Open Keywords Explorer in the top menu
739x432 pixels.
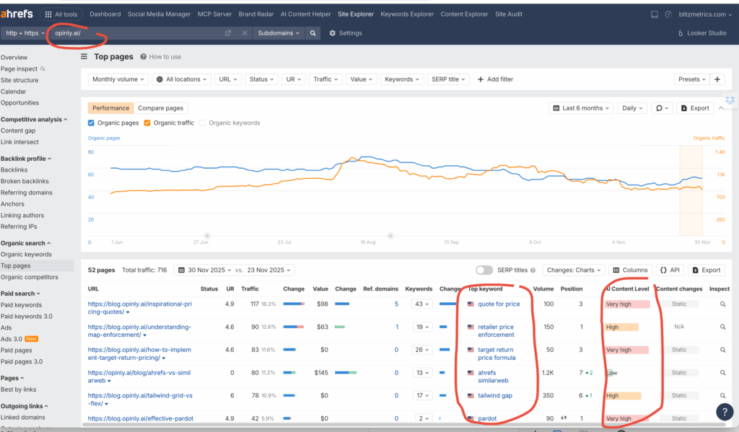point(408,14)
